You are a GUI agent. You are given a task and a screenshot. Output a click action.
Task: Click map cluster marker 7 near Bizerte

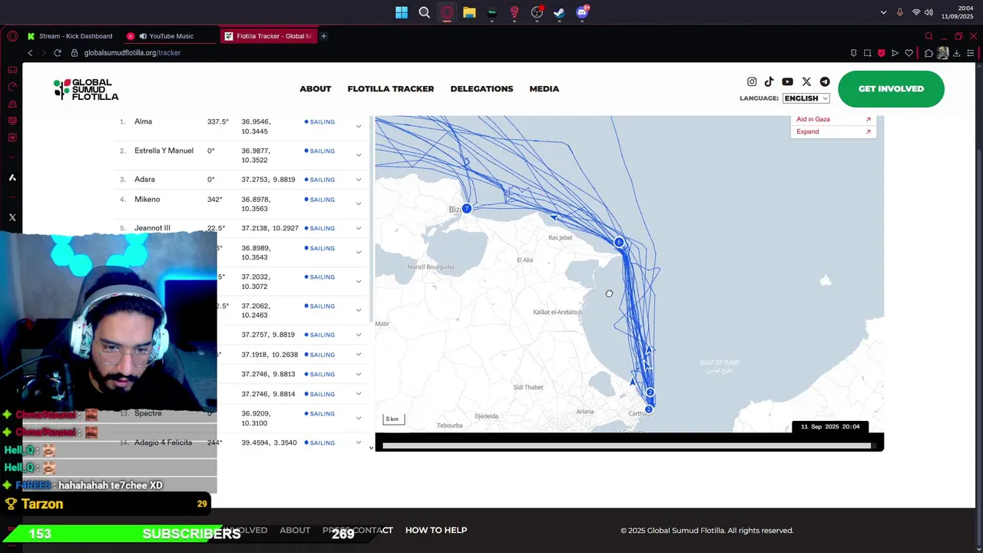click(466, 209)
